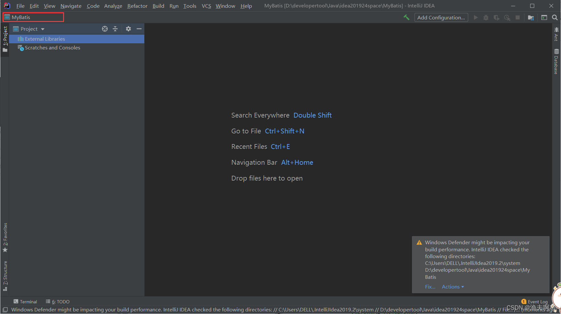
Task: Open the Terminal tool window
Action: [x=25, y=301]
